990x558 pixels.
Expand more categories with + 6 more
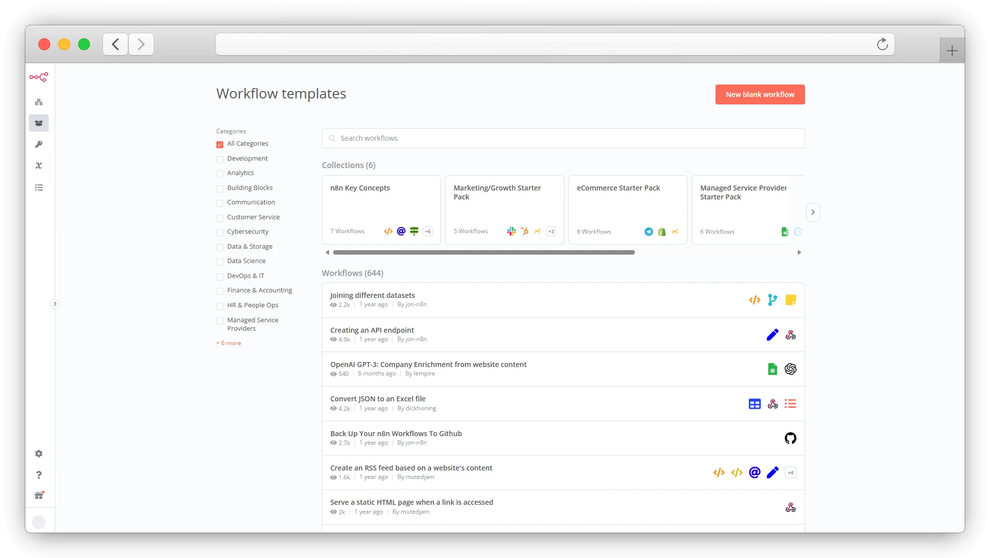(228, 343)
